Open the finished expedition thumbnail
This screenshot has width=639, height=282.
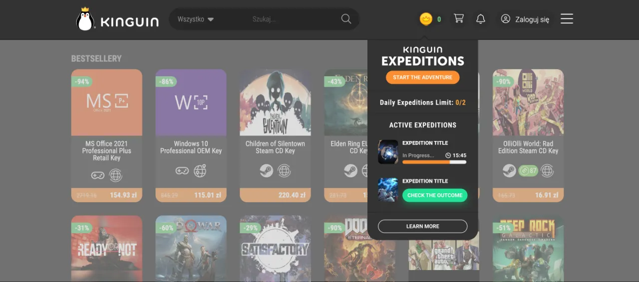point(388,190)
